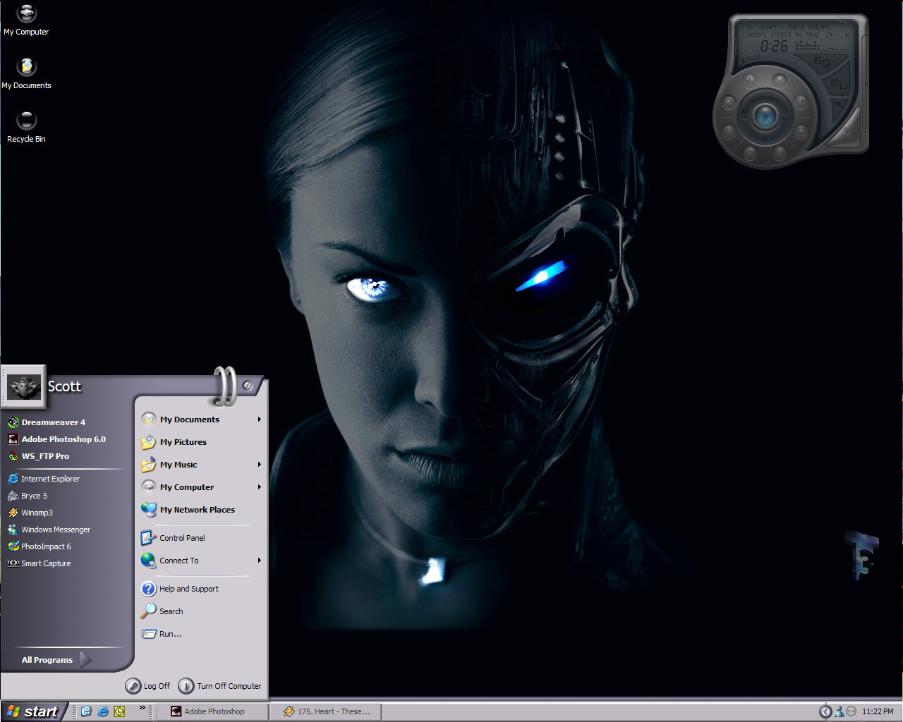Switch to Winamp '175. Heart' taskbar button
Image resolution: width=903 pixels, height=722 pixels.
click(327, 711)
